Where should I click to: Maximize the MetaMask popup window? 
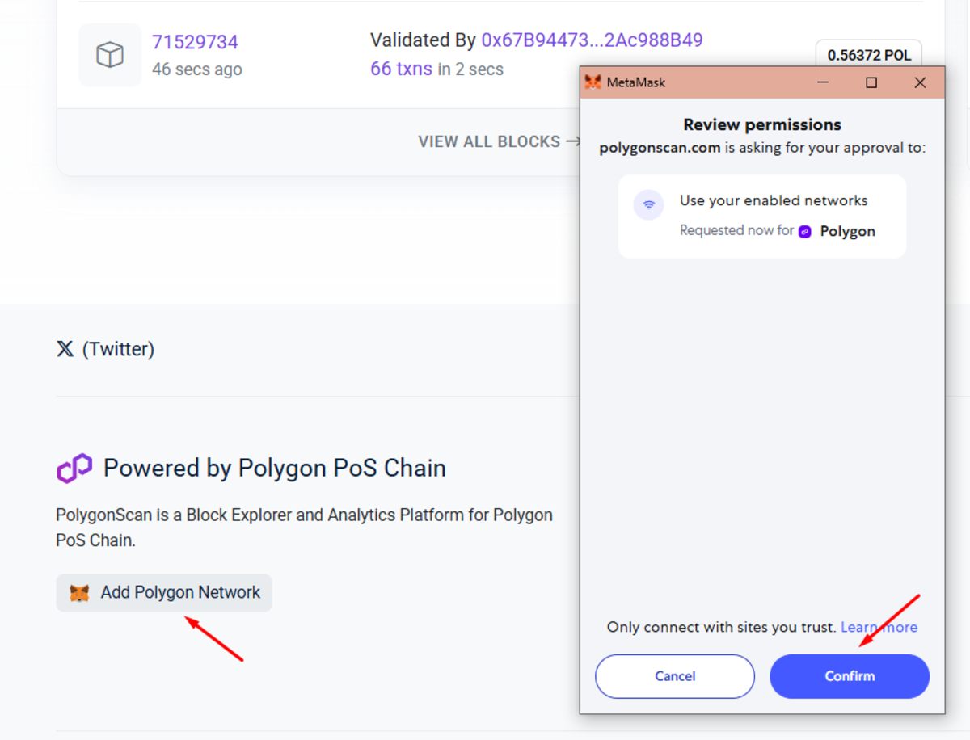pos(871,82)
